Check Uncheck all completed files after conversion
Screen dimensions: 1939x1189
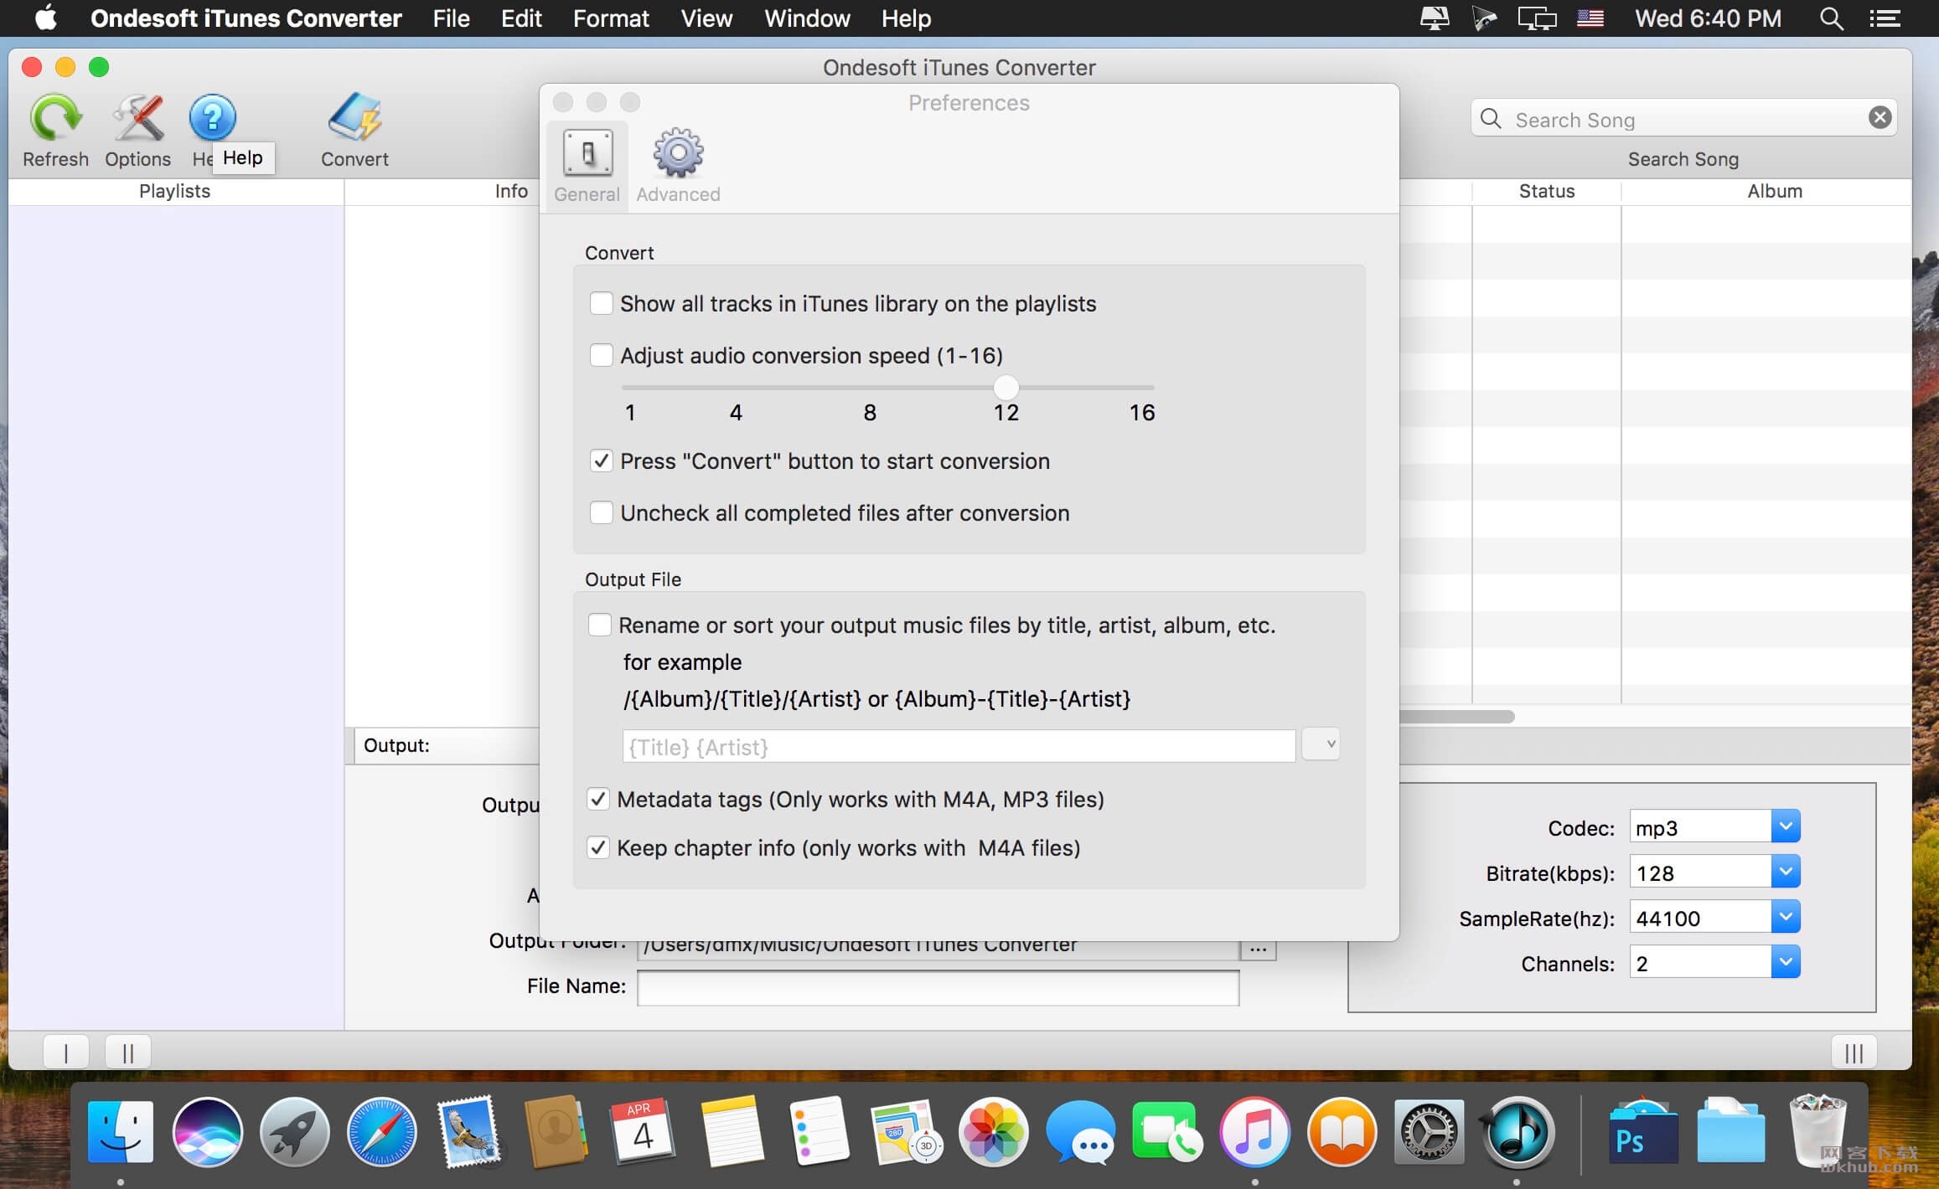point(601,512)
